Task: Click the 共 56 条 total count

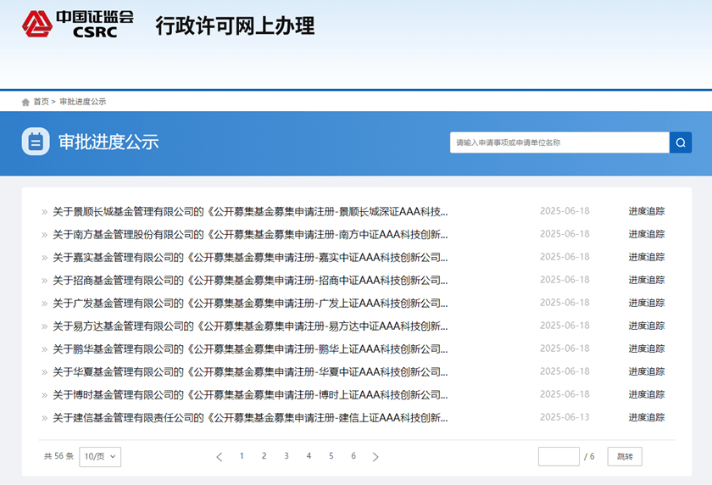Action: tap(58, 456)
